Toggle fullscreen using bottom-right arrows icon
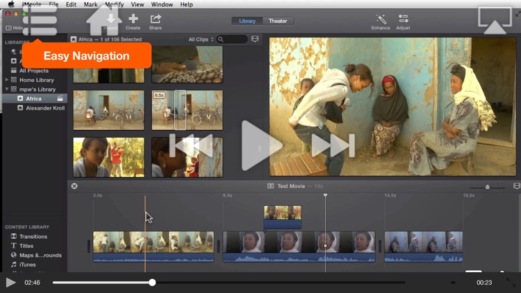521x293 pixels. 511,283
